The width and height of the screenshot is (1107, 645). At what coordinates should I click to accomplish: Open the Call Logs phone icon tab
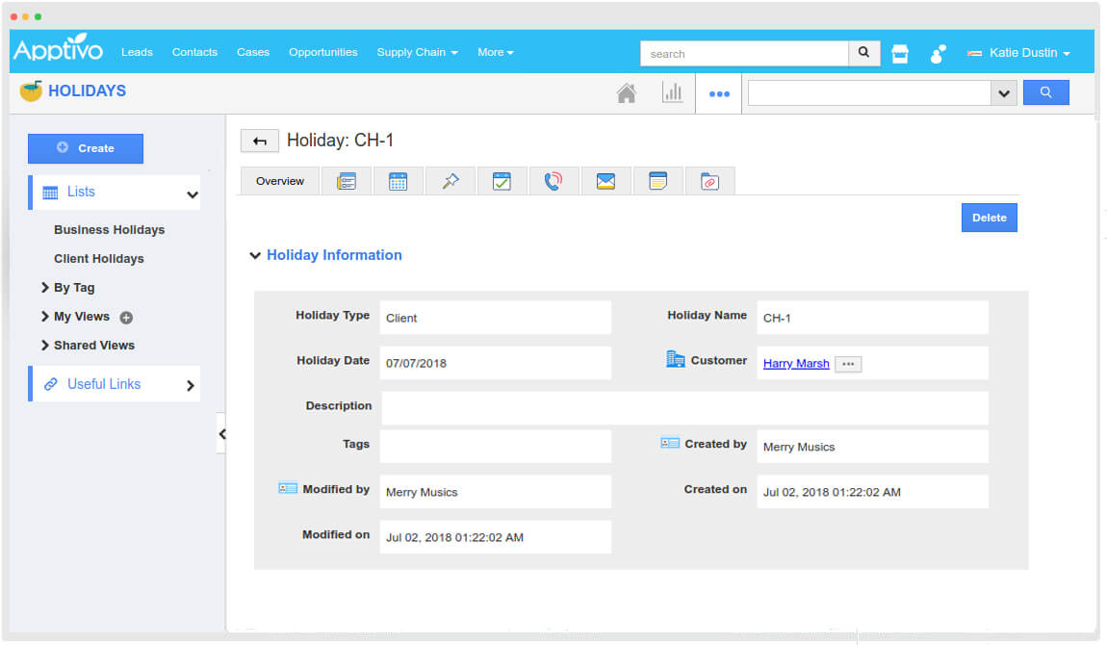coord(553,181)
